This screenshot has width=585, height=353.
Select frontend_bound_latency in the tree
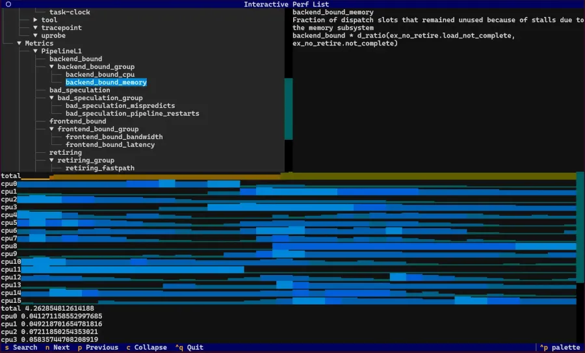[x=110, y=145]
